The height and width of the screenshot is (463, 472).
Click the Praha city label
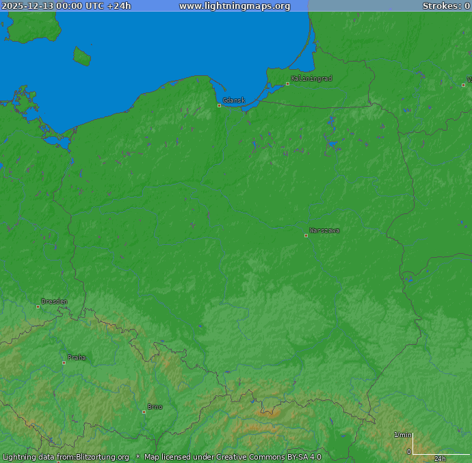point(77,357)
